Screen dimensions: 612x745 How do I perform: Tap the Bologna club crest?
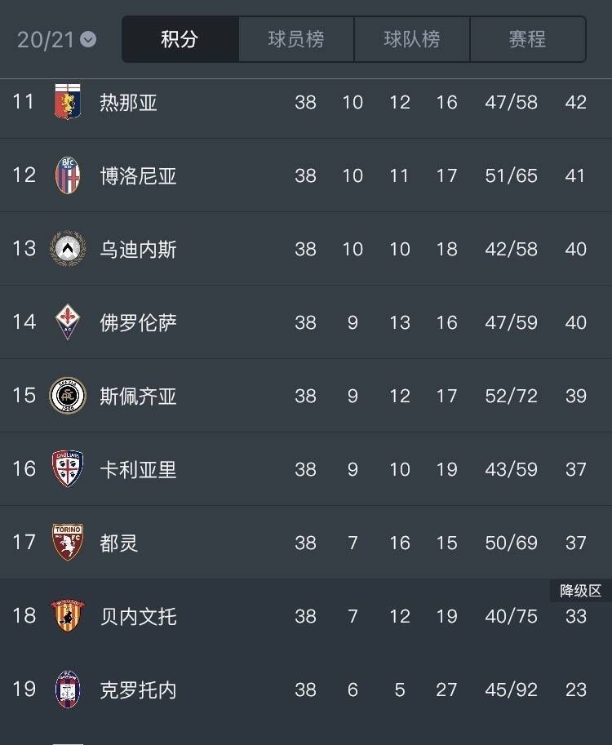(68, 175)
